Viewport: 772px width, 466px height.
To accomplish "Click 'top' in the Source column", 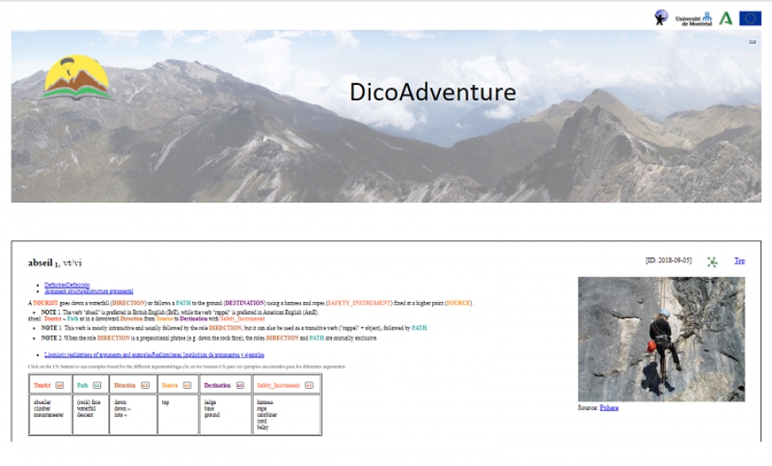I will click(x=166, y=402).
